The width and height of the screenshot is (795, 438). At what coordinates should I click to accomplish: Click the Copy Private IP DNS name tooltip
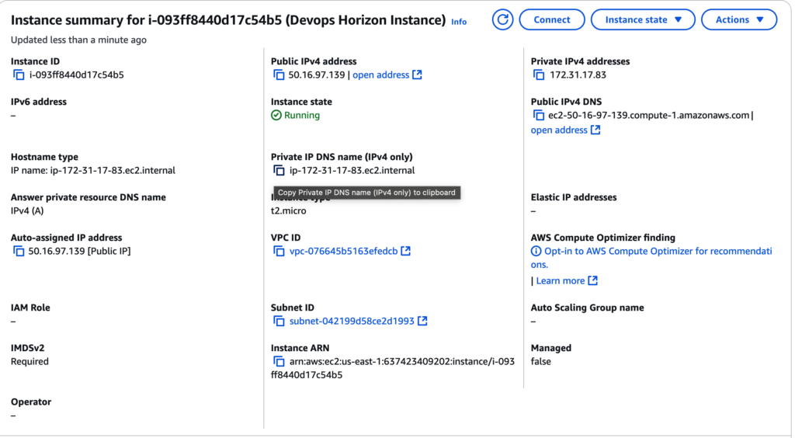[366, 193]
